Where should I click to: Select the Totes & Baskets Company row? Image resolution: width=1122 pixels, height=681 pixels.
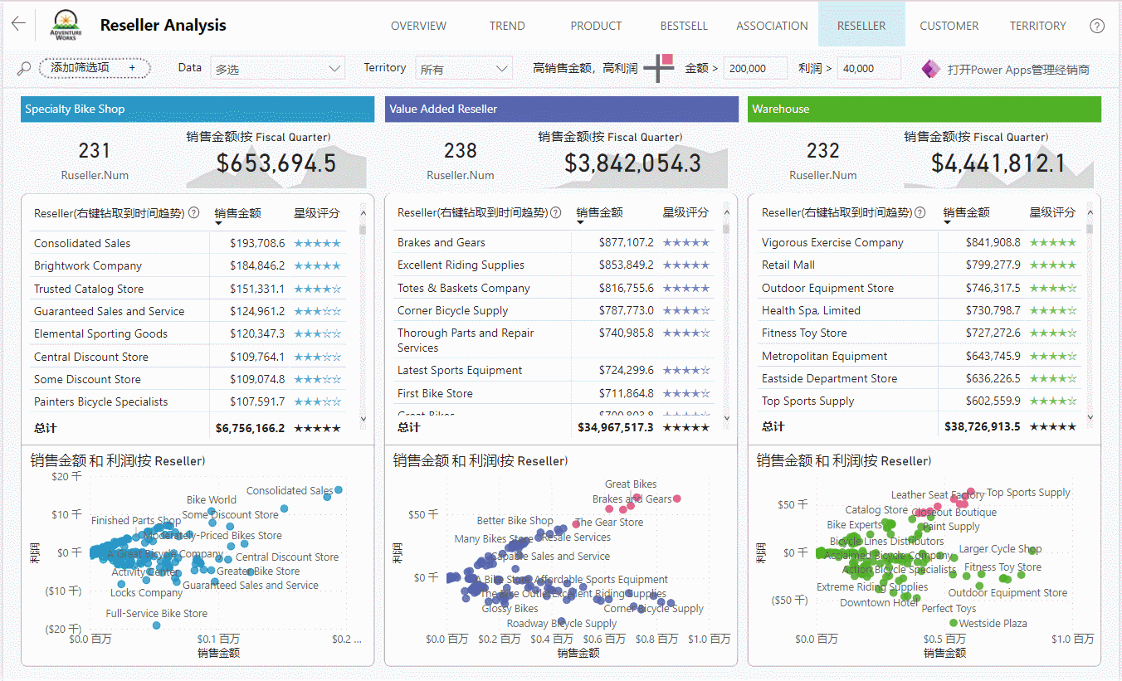pos(554,288)
